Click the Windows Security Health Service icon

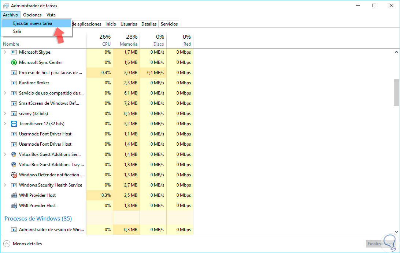point(14,185)
